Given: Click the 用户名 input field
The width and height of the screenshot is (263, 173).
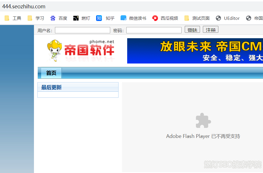Looking at the screenshot, I should (83, 30).
